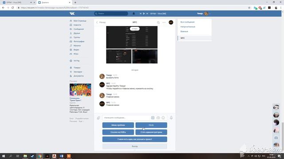The width and height of the screenshot is (284, 159).
Task: Attach a file with the paperclip icon
Action: coord(99,118)
